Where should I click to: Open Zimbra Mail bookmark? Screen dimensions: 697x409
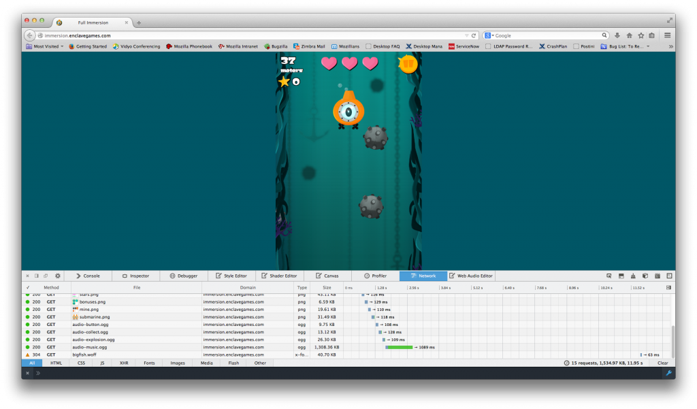tap(310, 46)
